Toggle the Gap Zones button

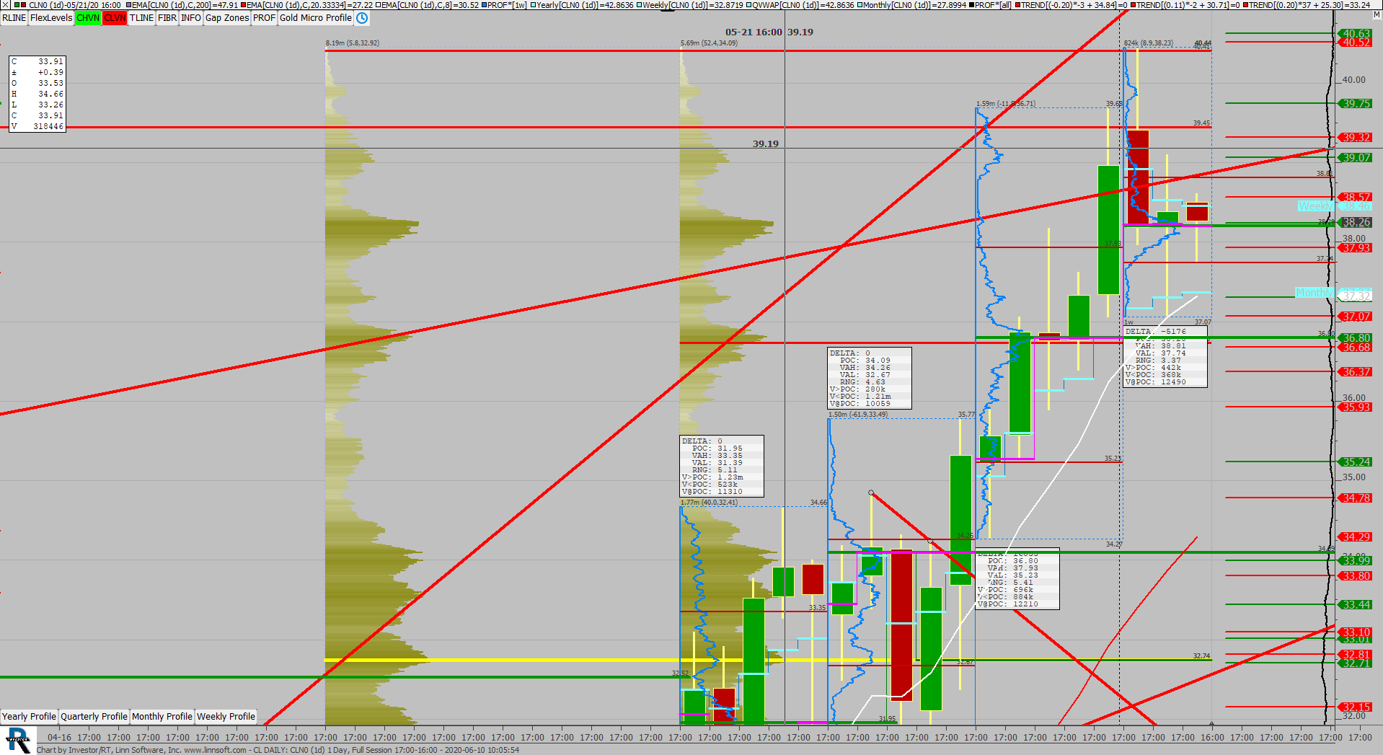click(x=227, y=18)
